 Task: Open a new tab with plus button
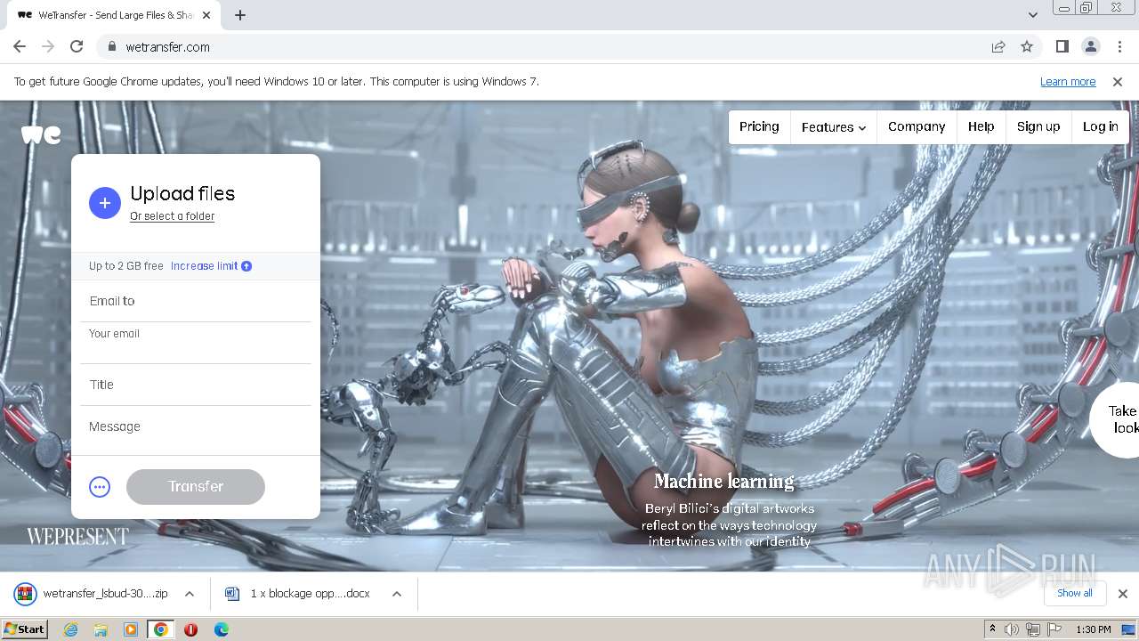pos(240,15)
